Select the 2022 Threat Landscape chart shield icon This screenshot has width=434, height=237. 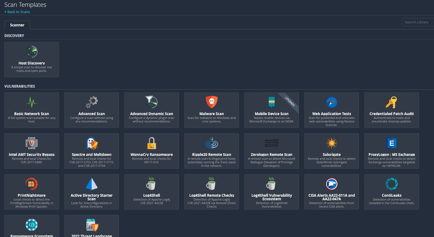(x=92, y=225)
